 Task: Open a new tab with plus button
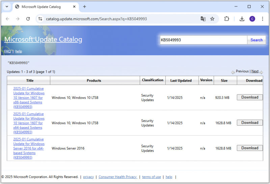click(x=84, y=6)
